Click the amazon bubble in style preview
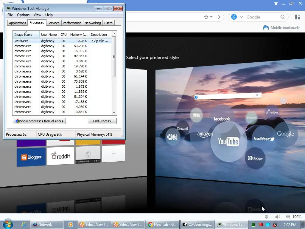 click(205, 134)
